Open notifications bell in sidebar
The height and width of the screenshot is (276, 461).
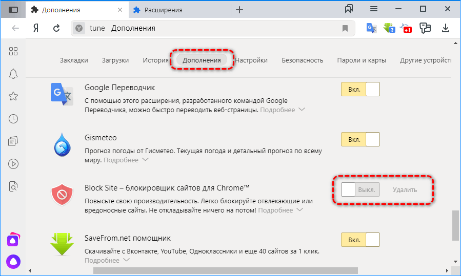pyautogui.click(x=13, y=74)
